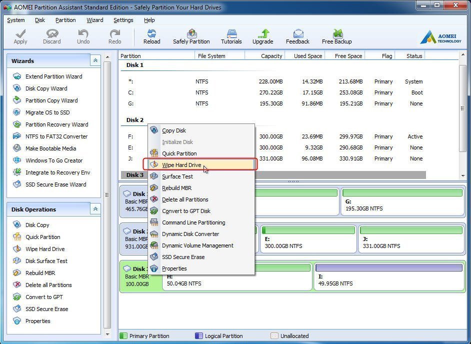The image size is (471, 344).
Task: Open the Feedback envelope icon
Action: [x=297, y=36]
